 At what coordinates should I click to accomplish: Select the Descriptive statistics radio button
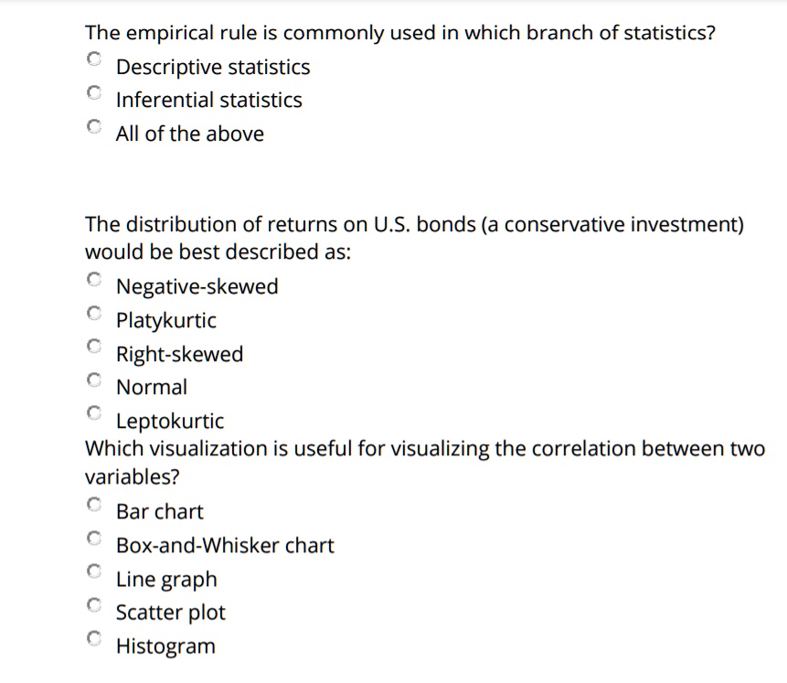94,59
